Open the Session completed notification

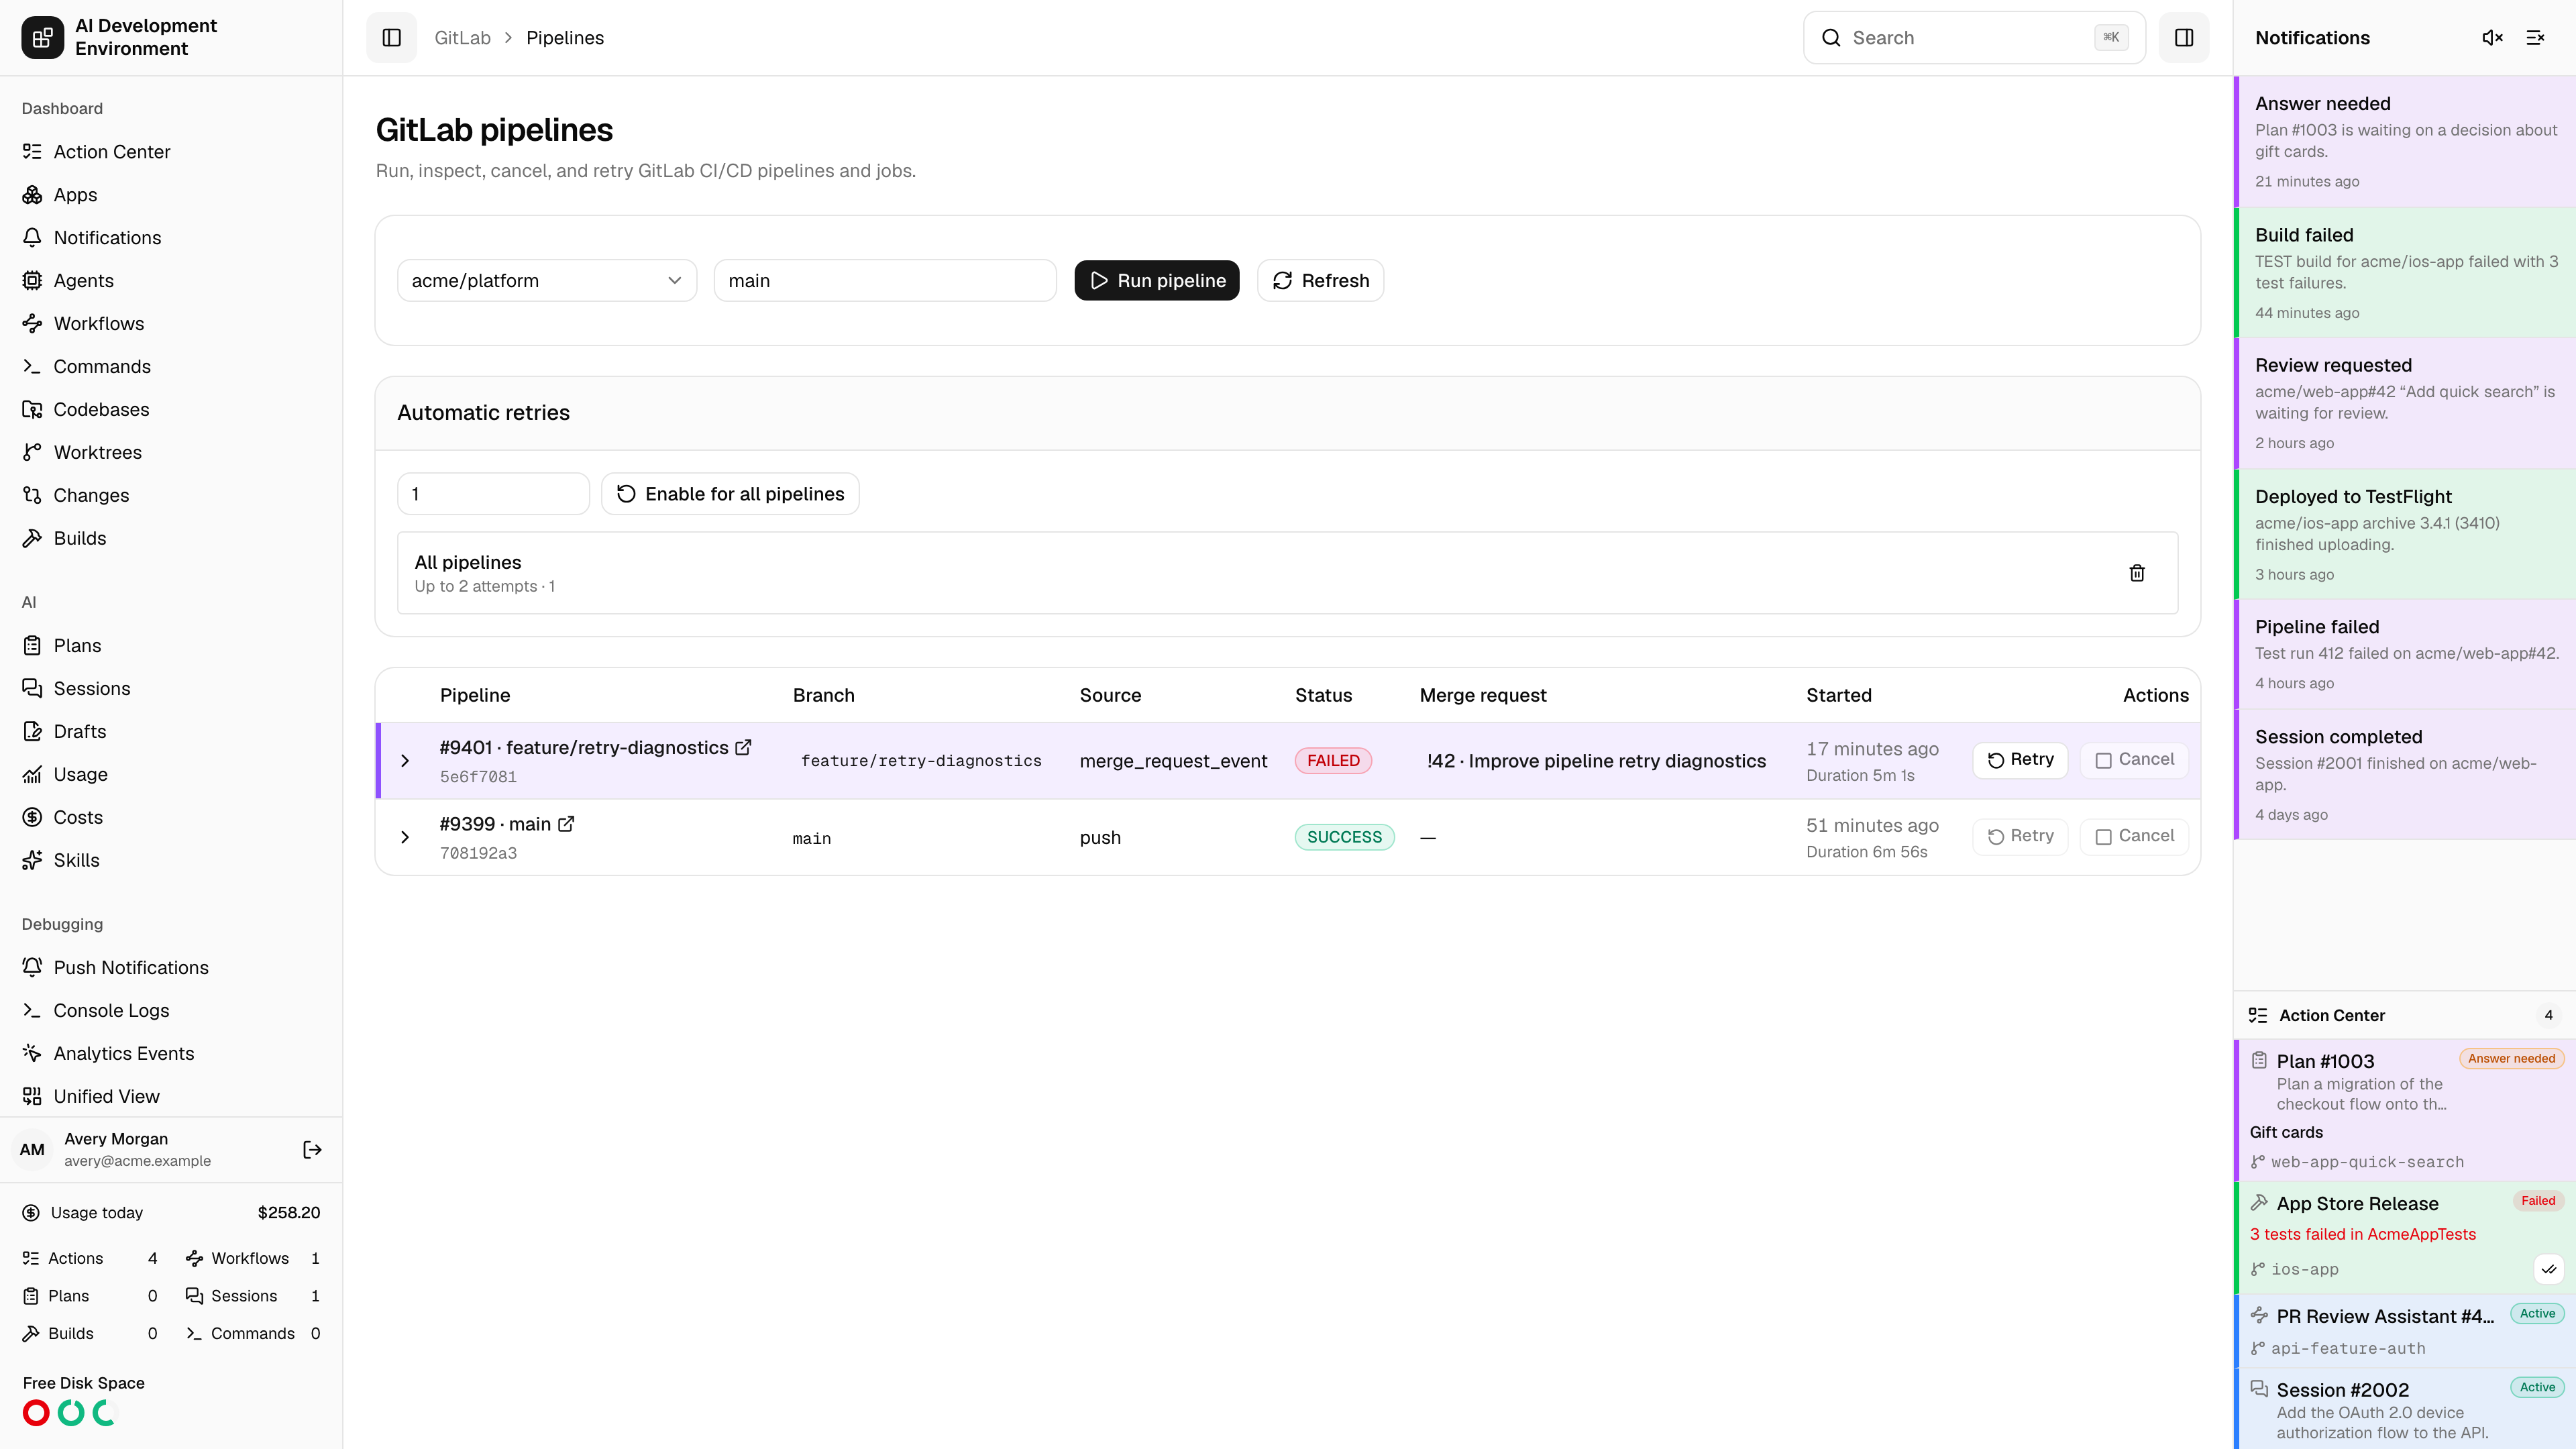coord(2405,775)
